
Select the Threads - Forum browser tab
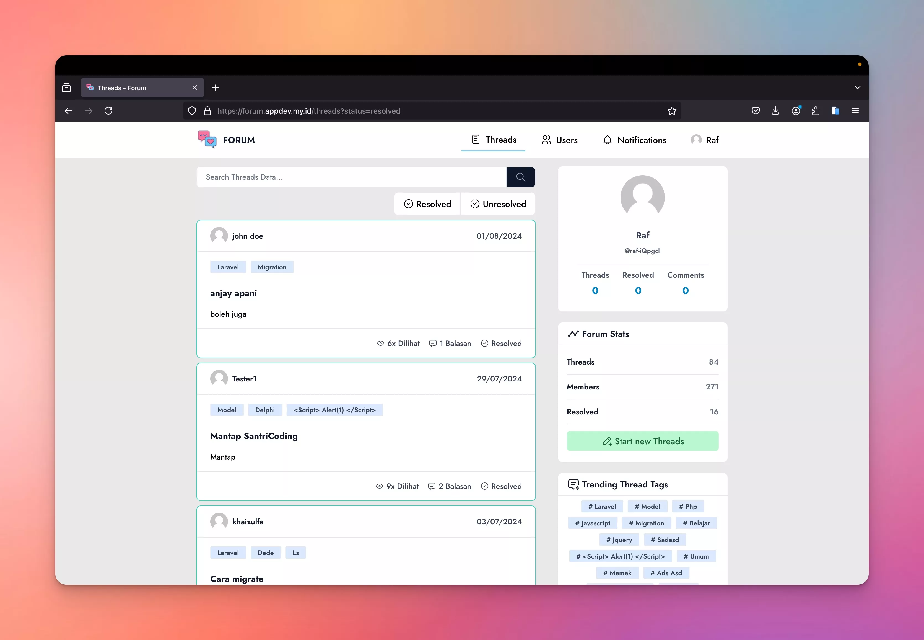pos(142,88)
